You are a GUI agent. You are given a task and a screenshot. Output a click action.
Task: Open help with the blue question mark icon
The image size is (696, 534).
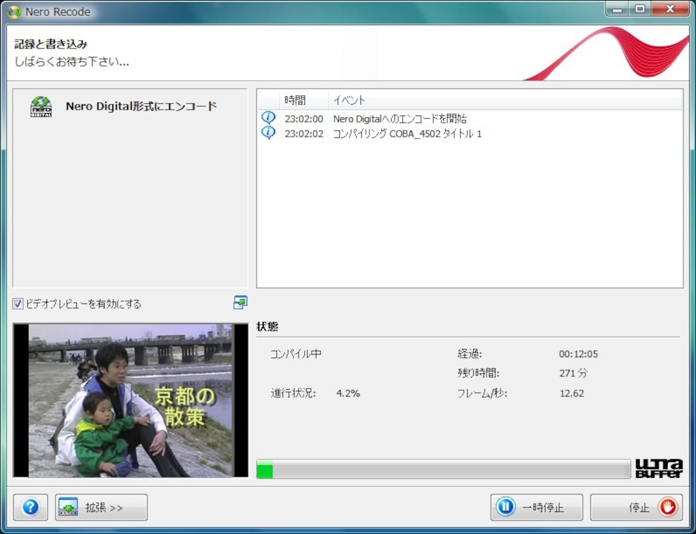(30, 507)
